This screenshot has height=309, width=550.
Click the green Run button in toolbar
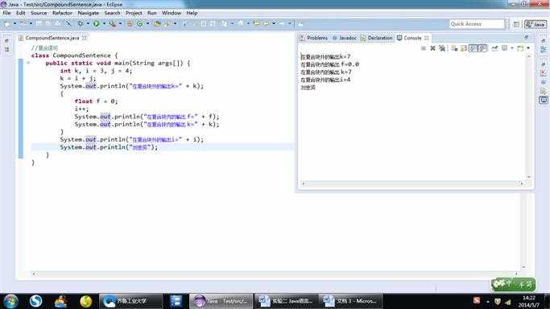pyautogui.click(x=96, y=23)
